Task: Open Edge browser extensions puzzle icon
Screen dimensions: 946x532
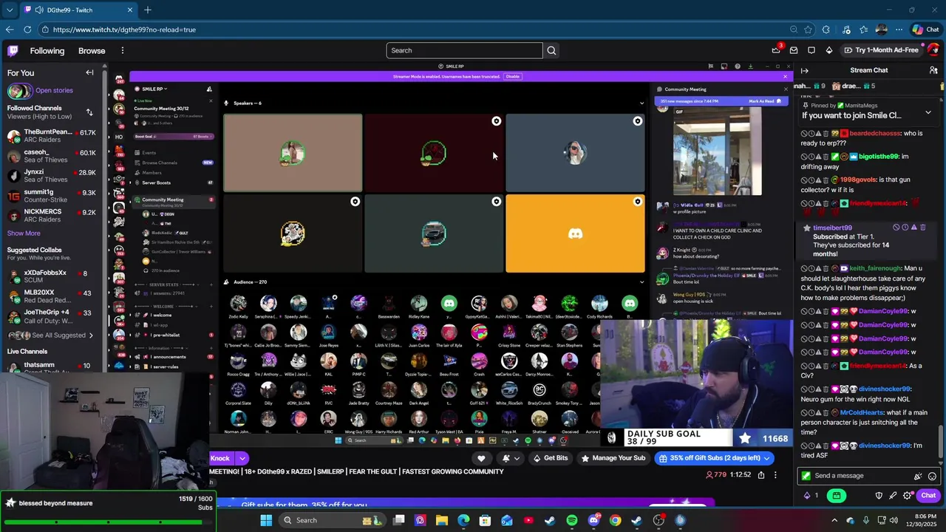Action: pos(826,30)
